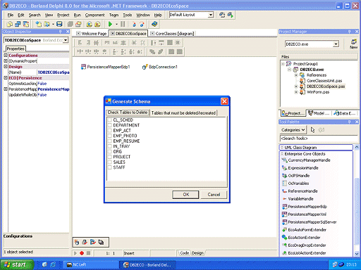Expand the PersistenceMapper property
Screen dimensions: 361x270
6,89
